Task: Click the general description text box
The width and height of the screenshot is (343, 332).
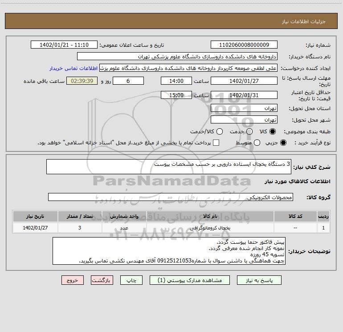Action: [x=169, y=167]
